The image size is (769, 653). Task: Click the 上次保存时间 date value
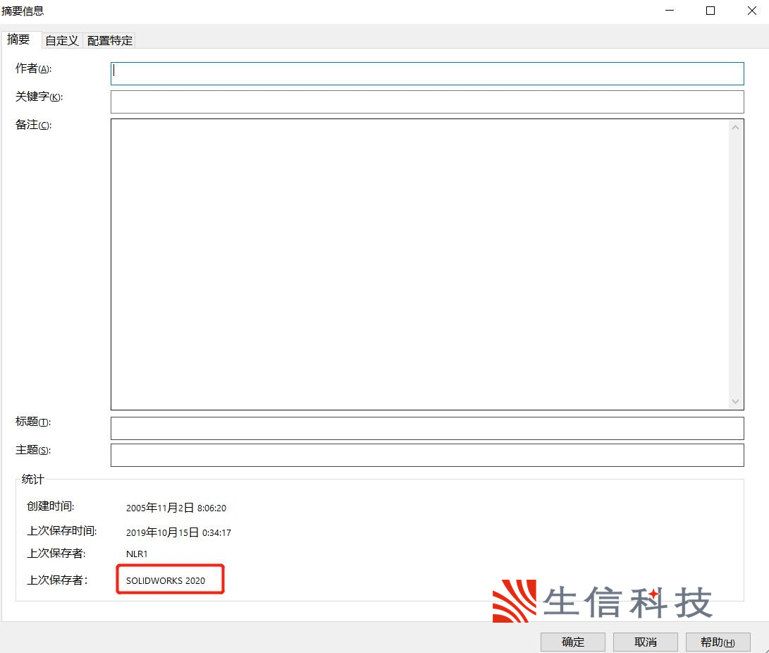click(178, 532)
